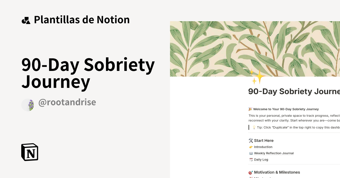Click the Tip about duplicating the dashboard

click(x=295, y=127)
